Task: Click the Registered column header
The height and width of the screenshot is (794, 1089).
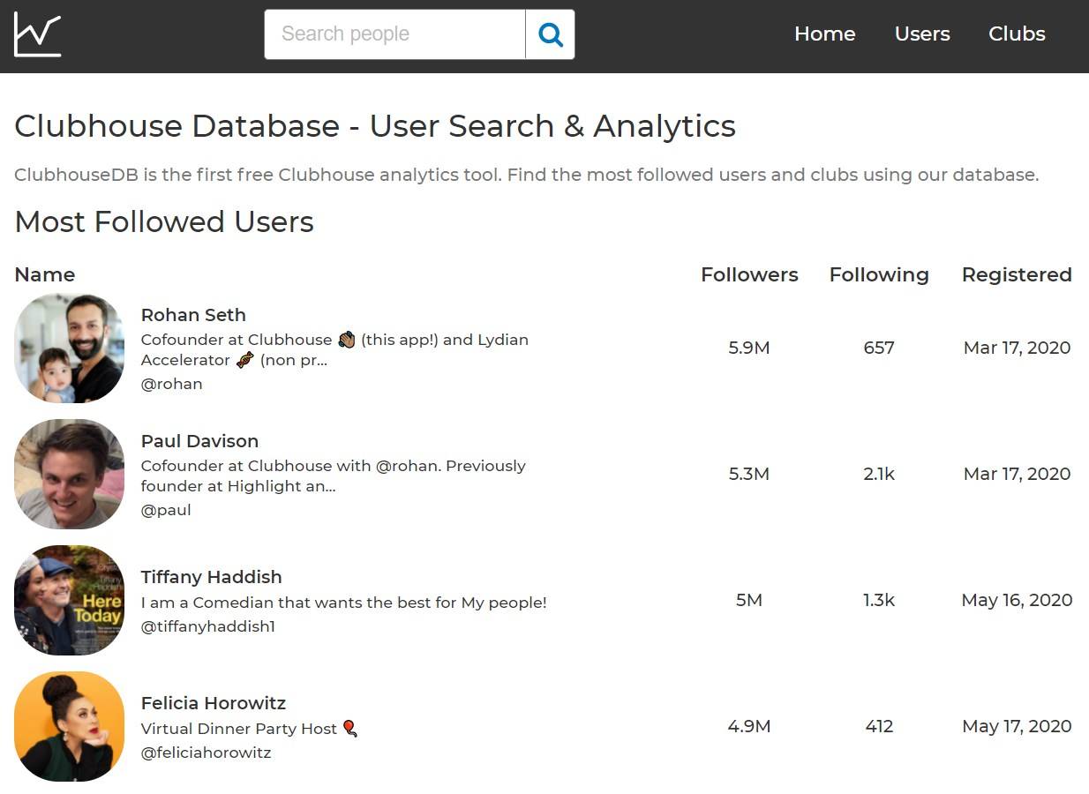Action: [x=1017, y=274]
